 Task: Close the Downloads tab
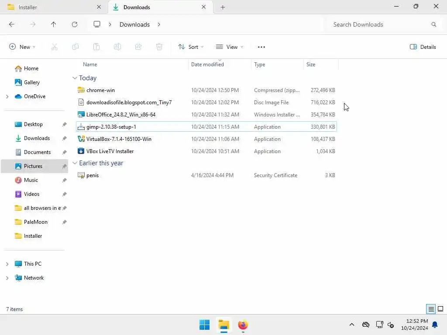pyautogui.click(x=203, y=7)
